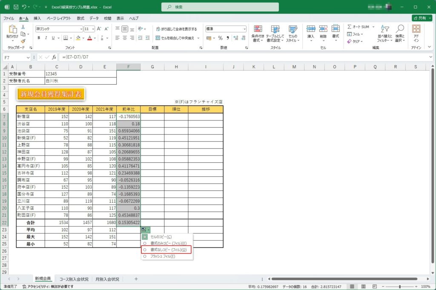
Task: Switch to the 月別入会状況 sheet tab
Action: click(107, 279)
